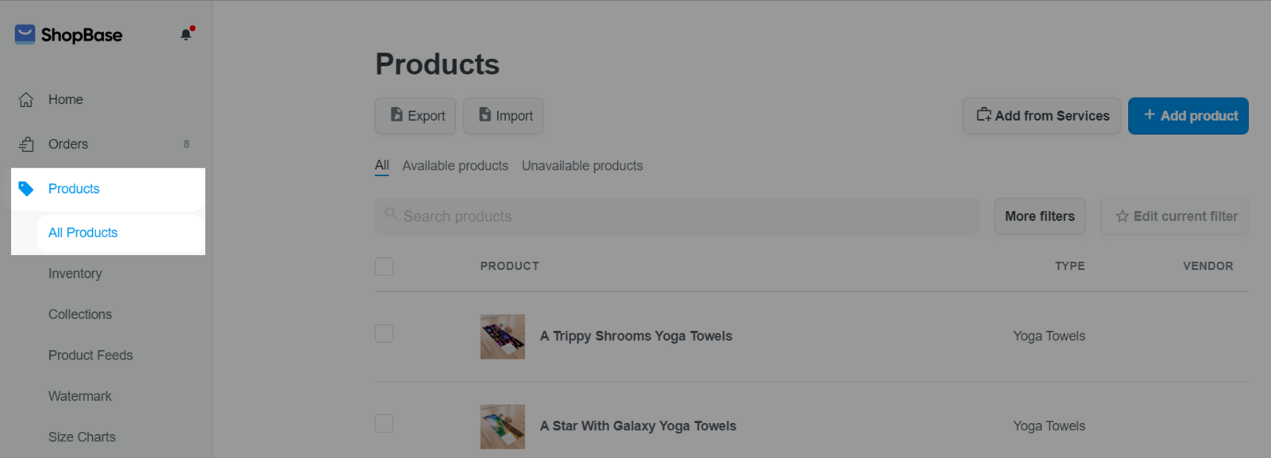
Task: Switch to the Available products tab
Action: point(454,166)
